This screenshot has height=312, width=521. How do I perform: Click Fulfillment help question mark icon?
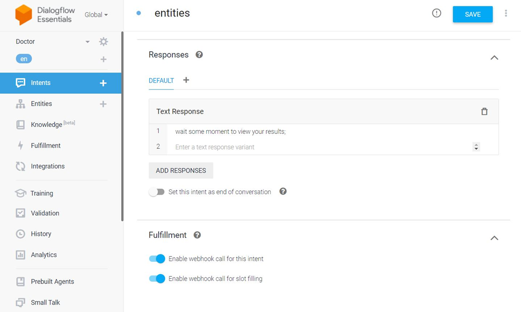pos(197,235)
